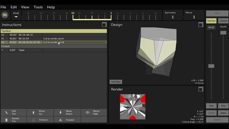This screenshot has height=129, width=229.
Task: Click index 3 on the index ruler
Action: click(111, 13)
